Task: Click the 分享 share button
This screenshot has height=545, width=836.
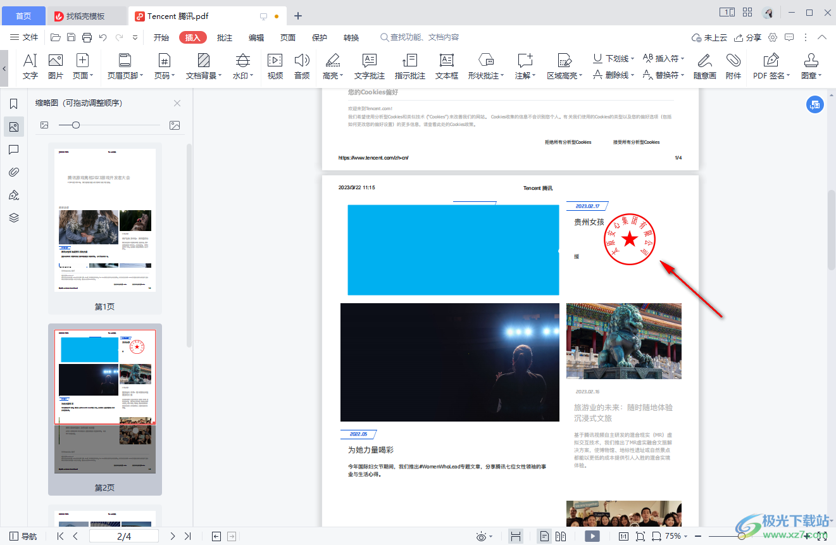Action: point(747,37)
